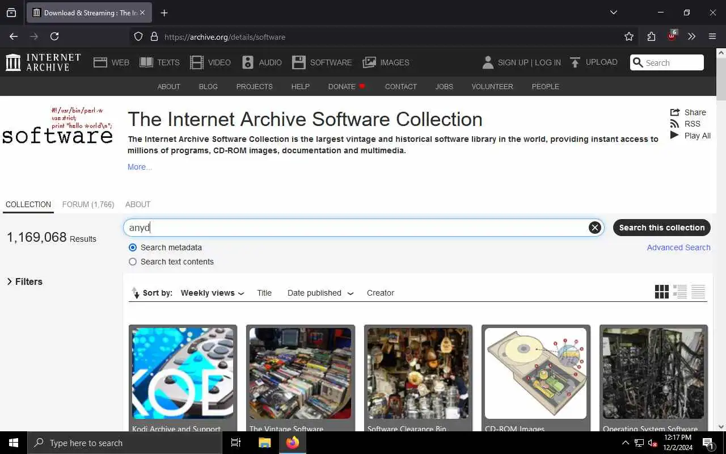Switch to compact list view
The width and height of the screenshot is (726, 454).
tap(698, 292)
